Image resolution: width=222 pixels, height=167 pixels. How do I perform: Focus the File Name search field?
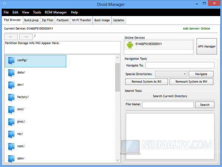click(168, 105)
